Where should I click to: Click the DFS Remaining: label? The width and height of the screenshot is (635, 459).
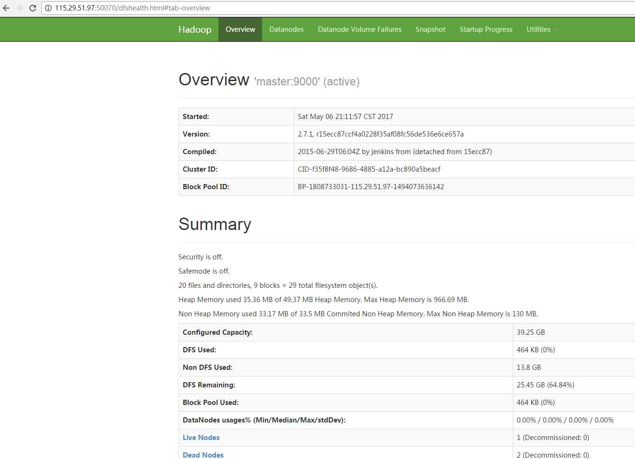pos(209,385)
